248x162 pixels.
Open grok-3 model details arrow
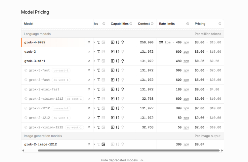click(89, 52)
